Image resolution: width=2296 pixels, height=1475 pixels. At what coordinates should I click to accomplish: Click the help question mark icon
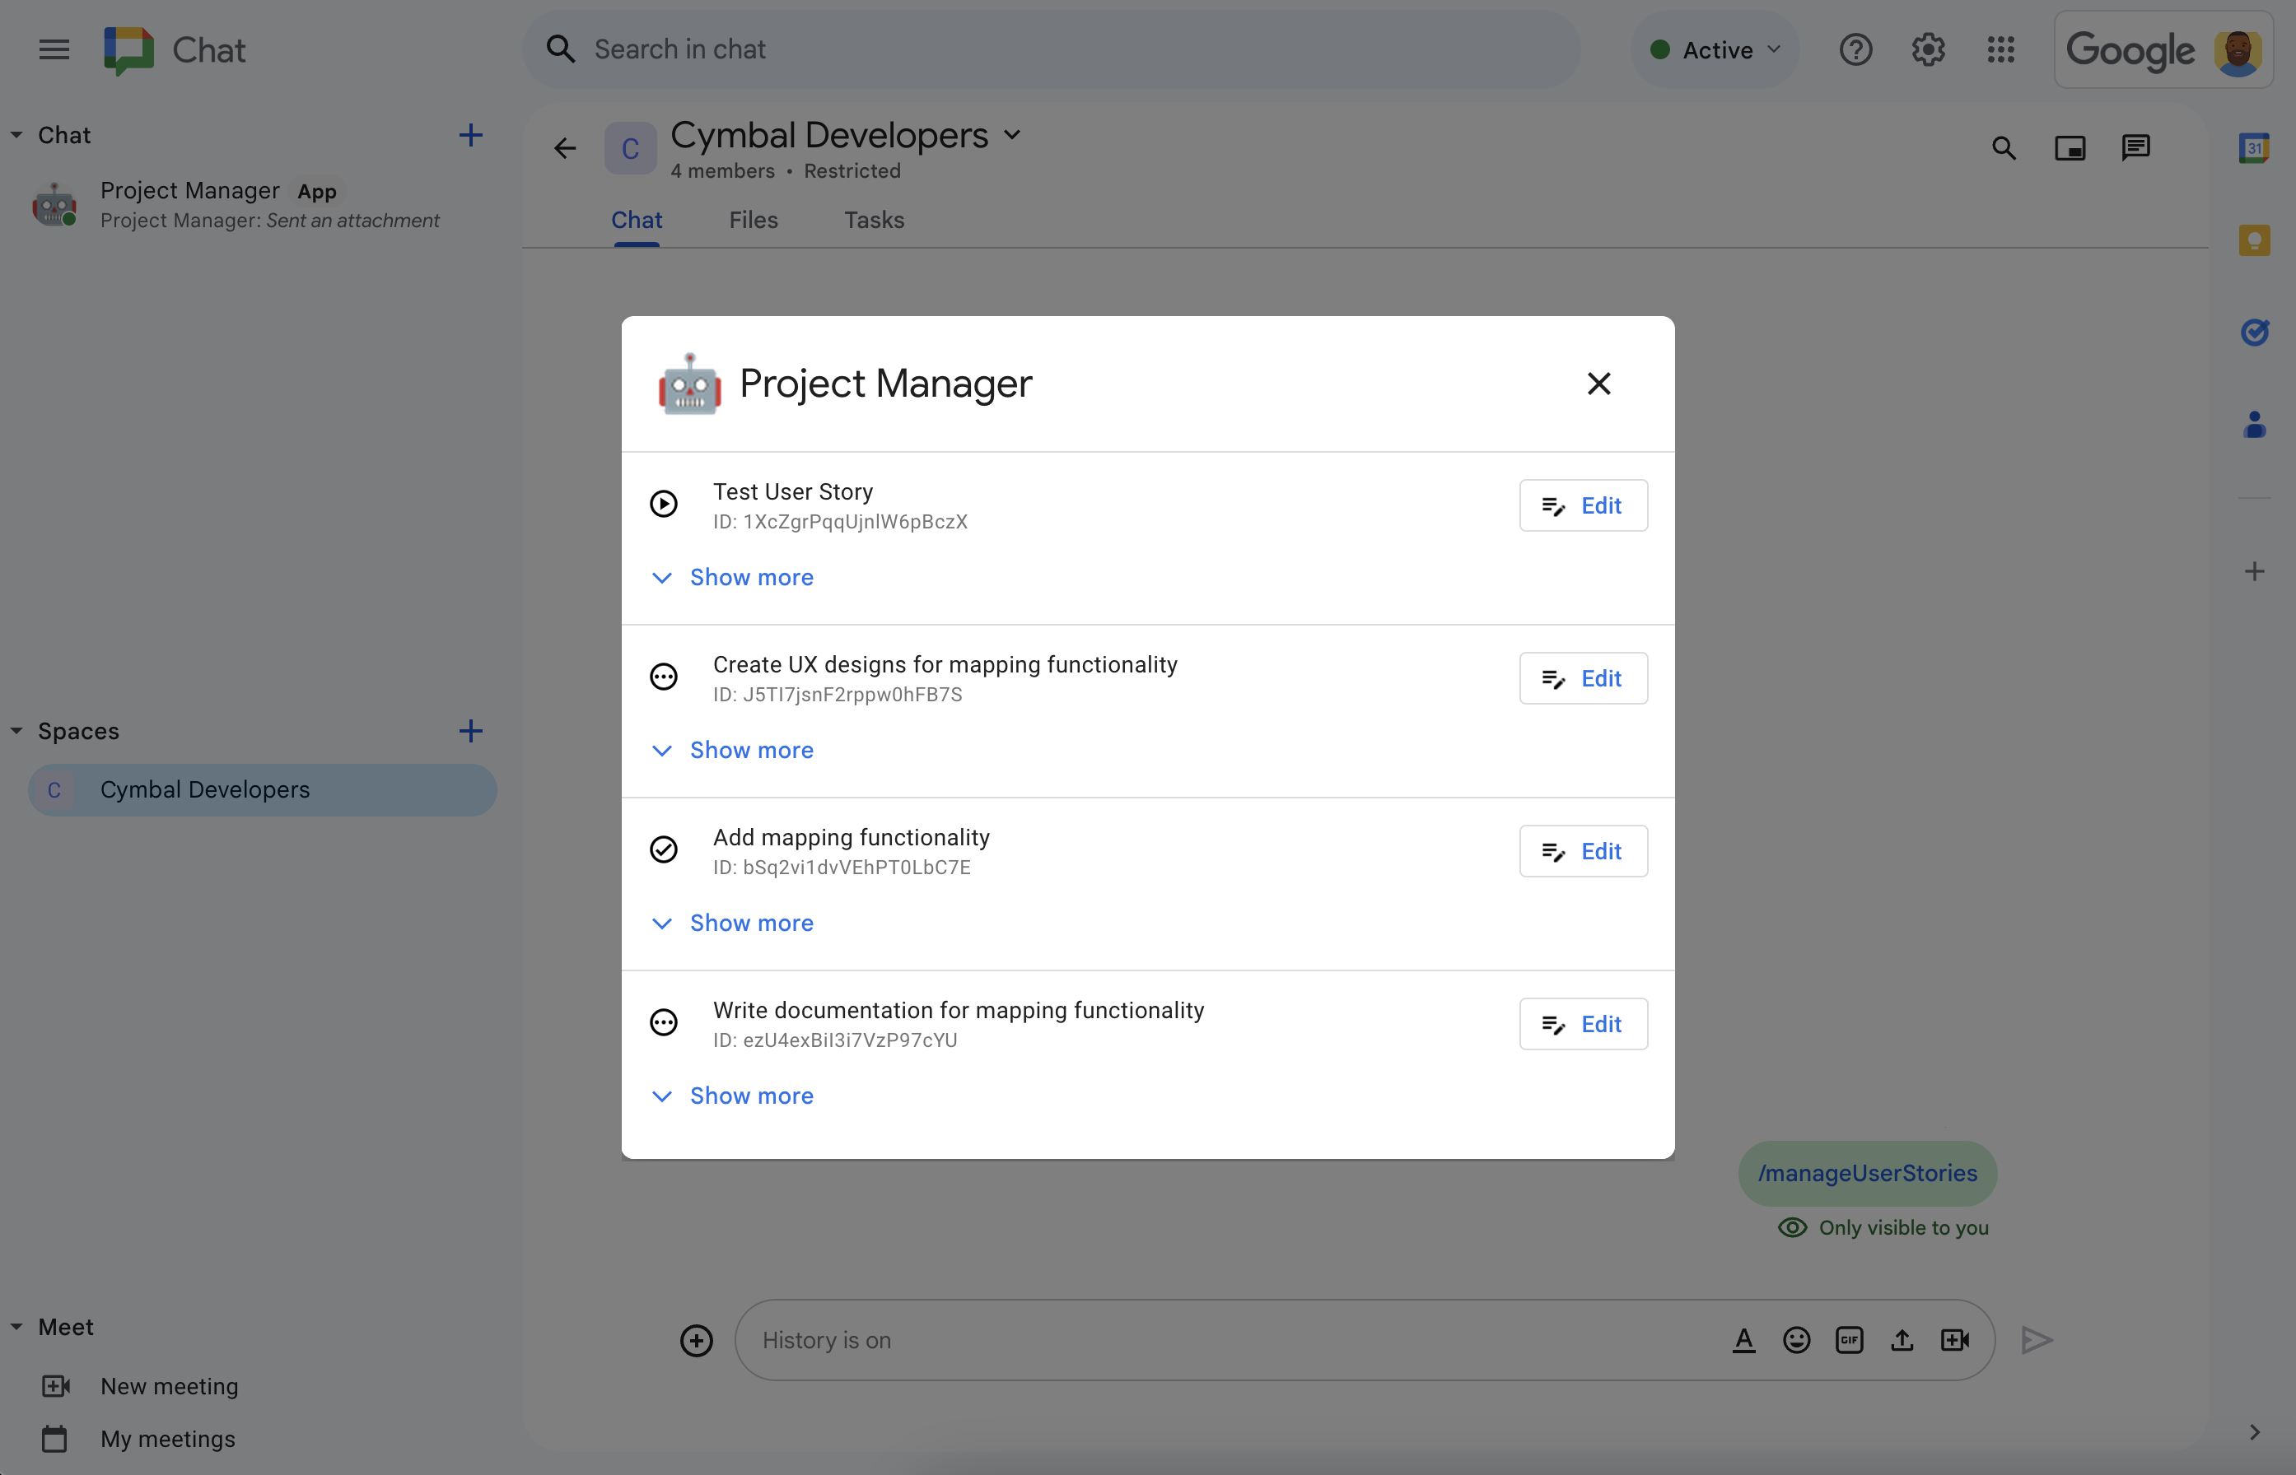click(x=1853, y=49)
